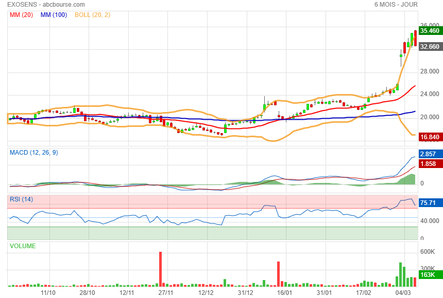Image resolution: width=443 pixels, height=298 pixels.
Task: Click the 27/11 date label
Action: point(166,293)
